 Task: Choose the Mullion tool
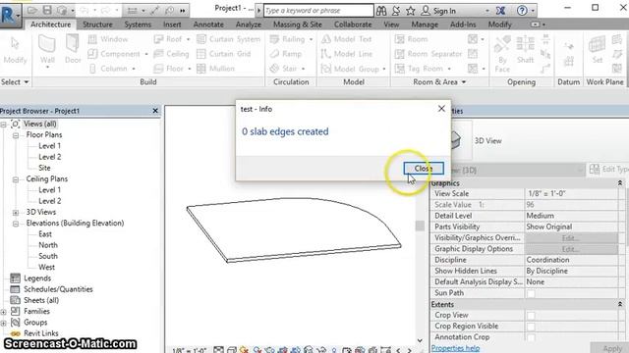point(215,69)
